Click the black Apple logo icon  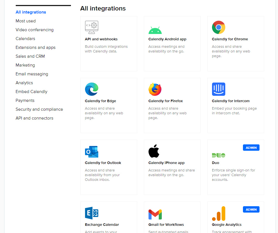point(154,151)
